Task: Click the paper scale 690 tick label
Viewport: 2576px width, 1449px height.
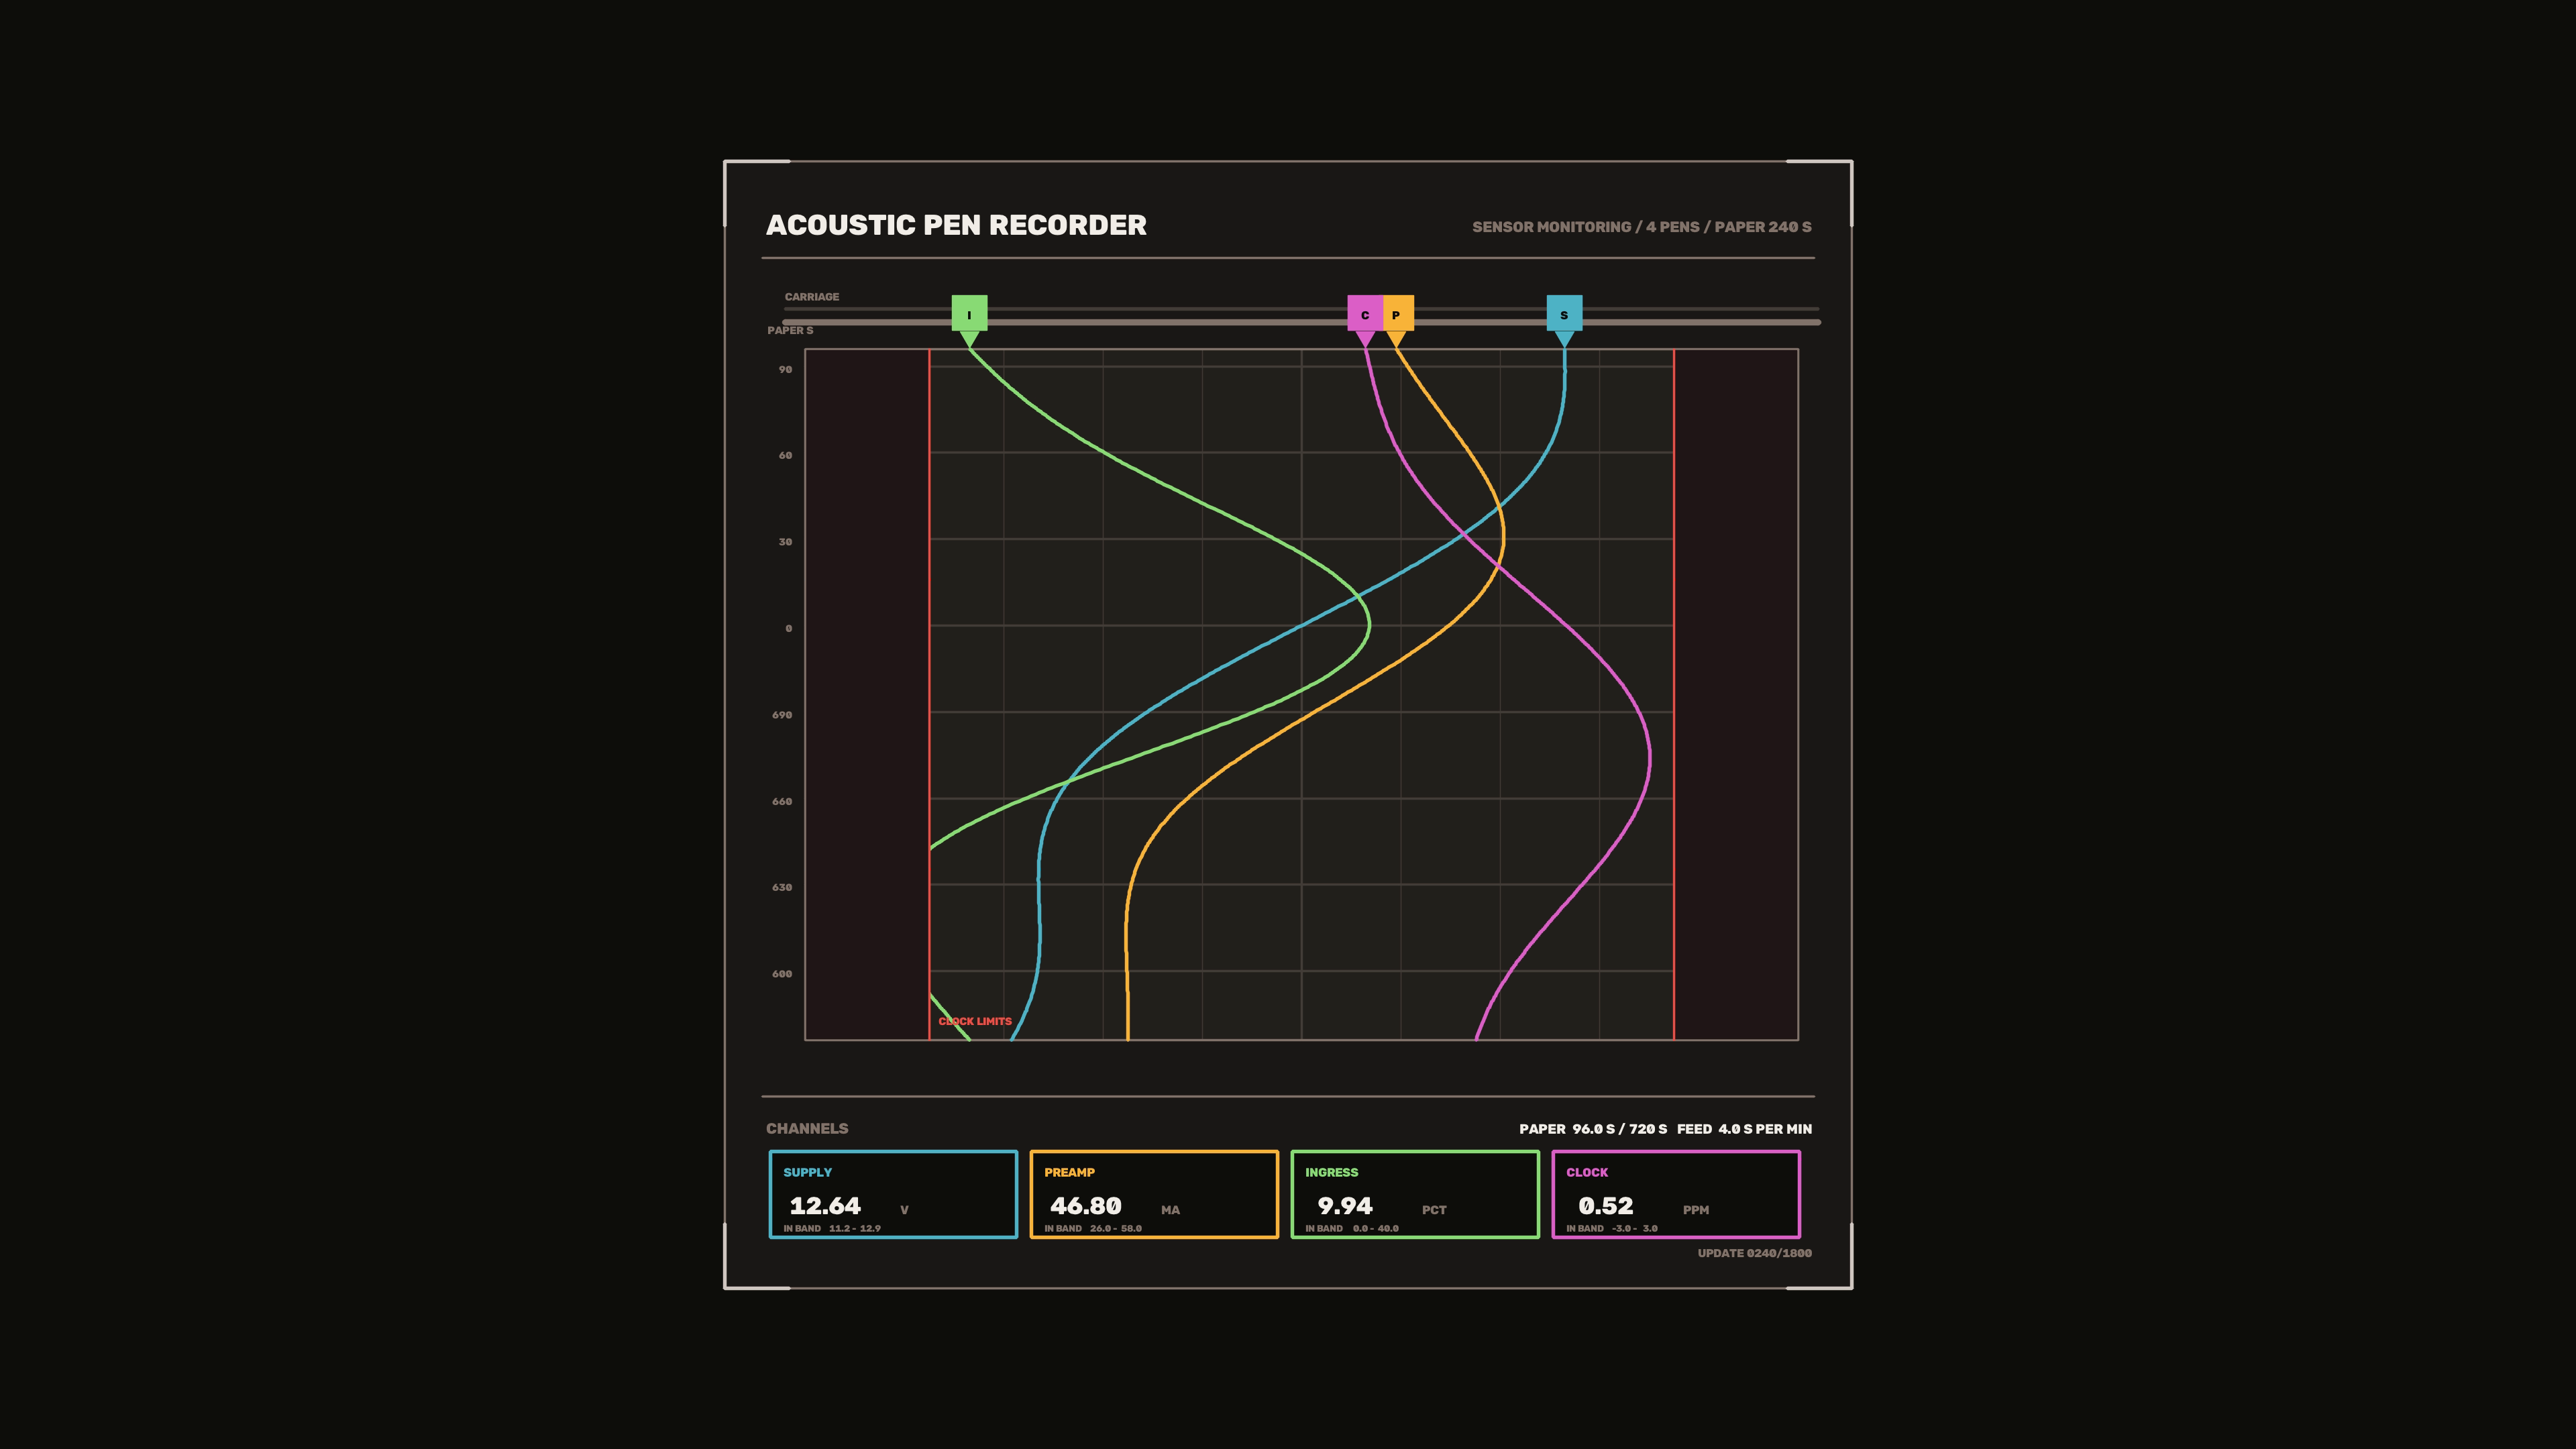Action: coord(782,715)
